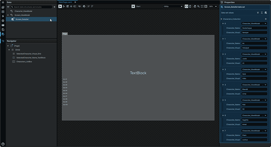Click the align left toolbar icon
The image size is (271, 147).
tap(89, 6)
